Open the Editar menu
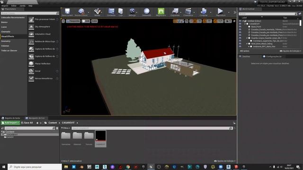Viewport: 303px width, 170px height. 14,6
